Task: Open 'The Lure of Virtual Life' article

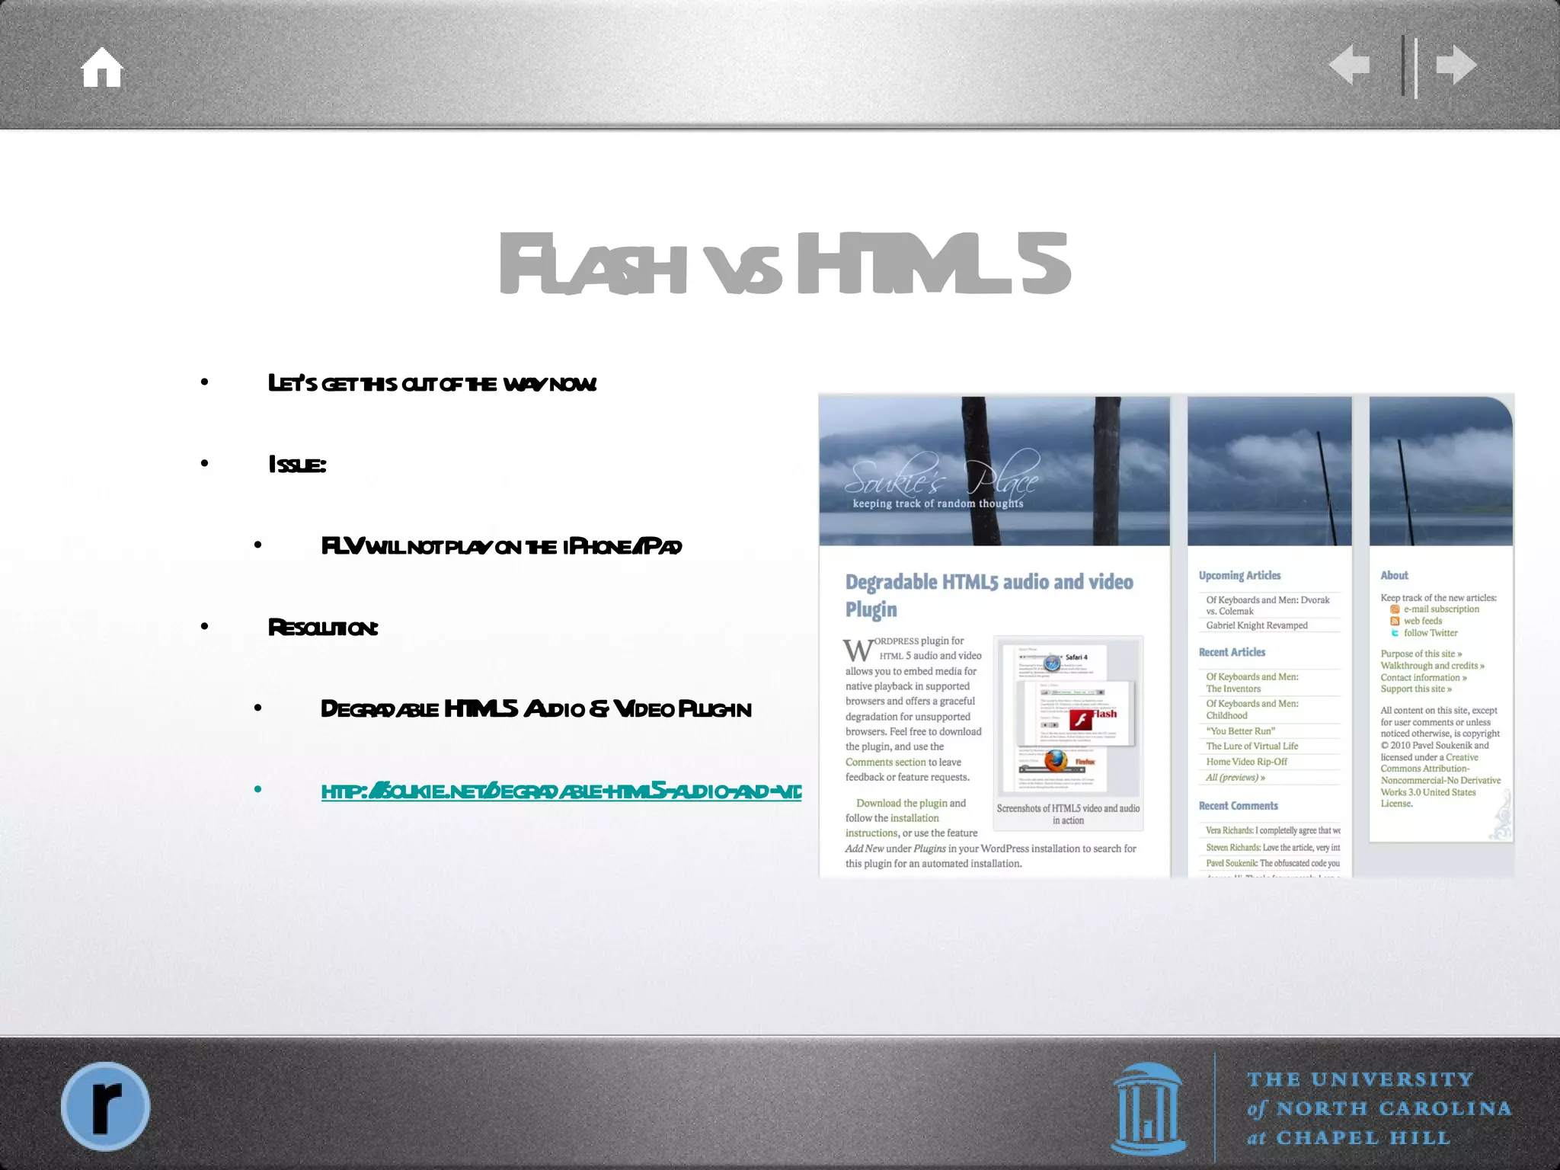Action: pyautogui.click(x=1252, y=746)
